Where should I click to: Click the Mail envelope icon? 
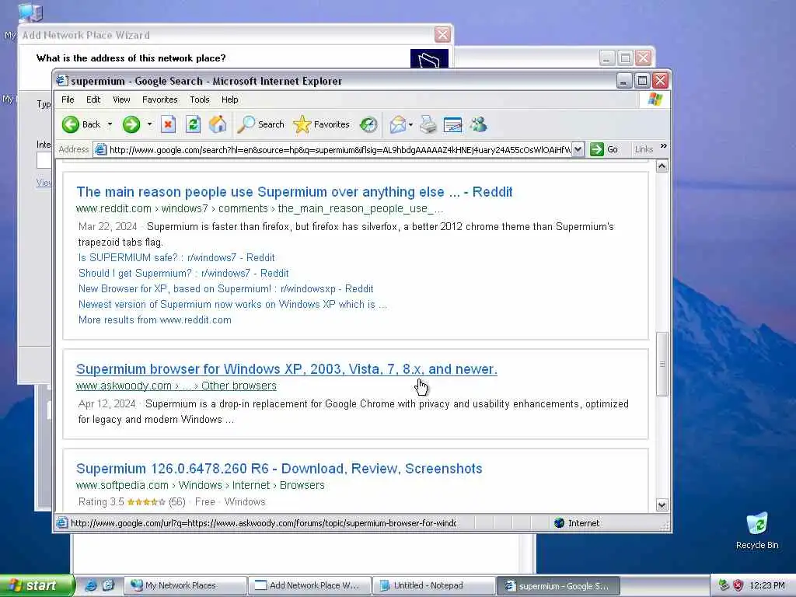[397, 124]
